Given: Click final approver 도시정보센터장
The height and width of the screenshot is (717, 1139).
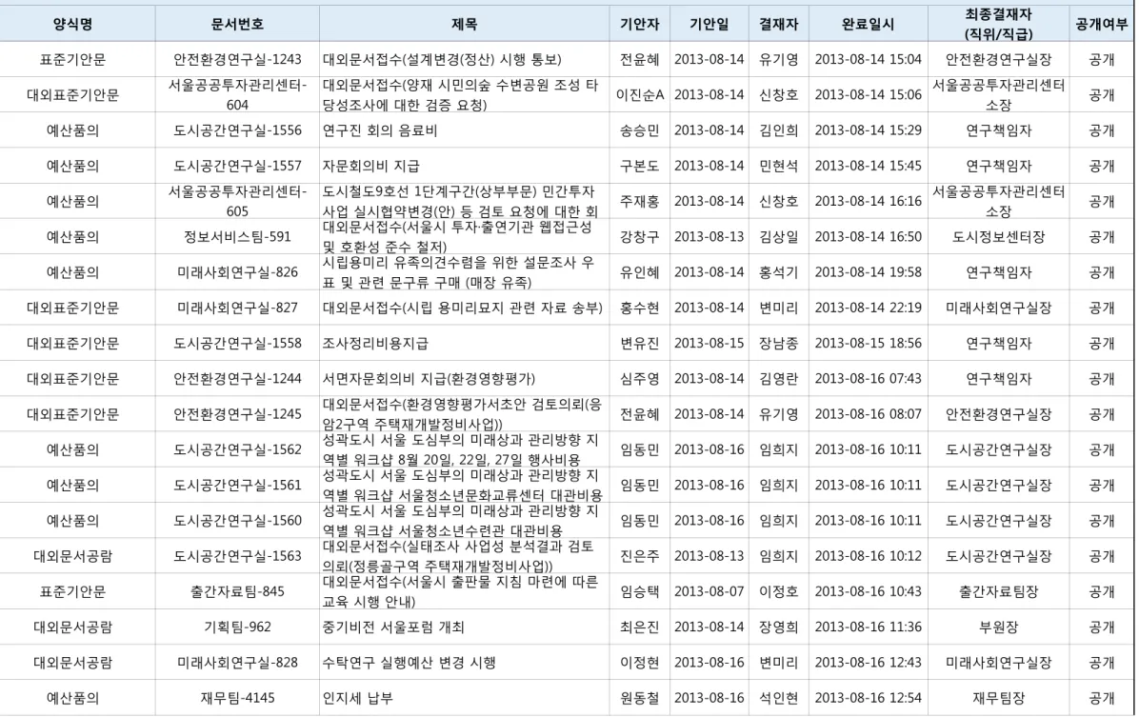Looking at the screenshot, I should 999,237.
